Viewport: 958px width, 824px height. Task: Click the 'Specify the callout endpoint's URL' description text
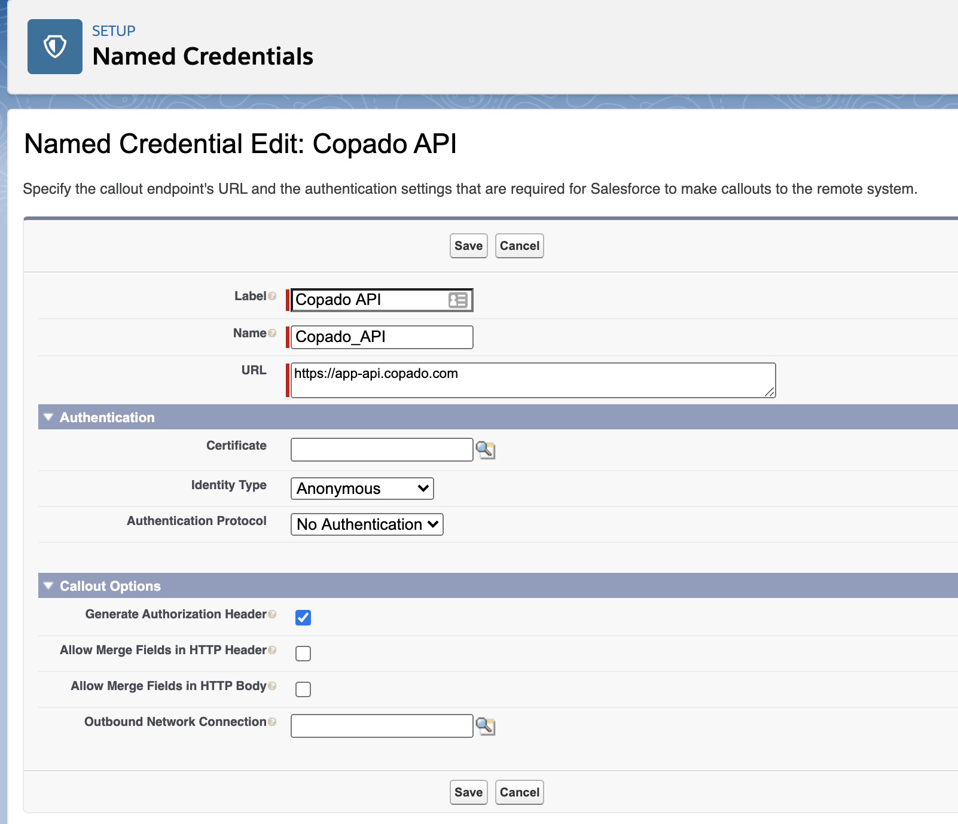(x=470, y=189)
